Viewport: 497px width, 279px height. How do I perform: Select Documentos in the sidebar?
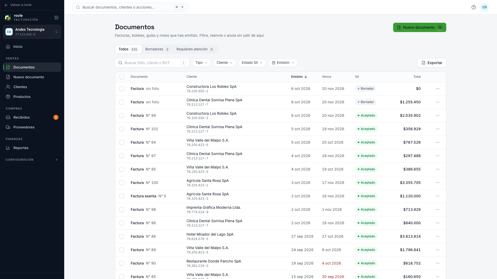click(32, 67)
